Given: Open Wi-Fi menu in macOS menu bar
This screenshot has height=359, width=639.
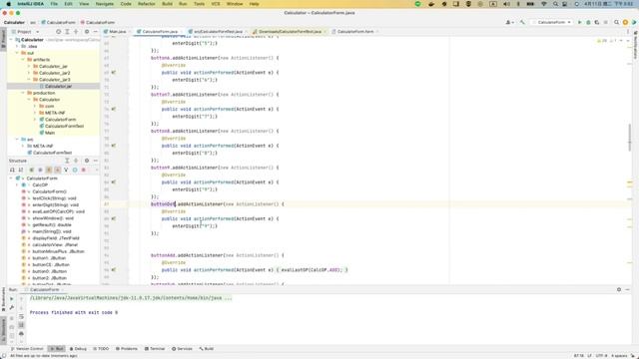Looking at the screenshot, I should [x=543, y=4].
